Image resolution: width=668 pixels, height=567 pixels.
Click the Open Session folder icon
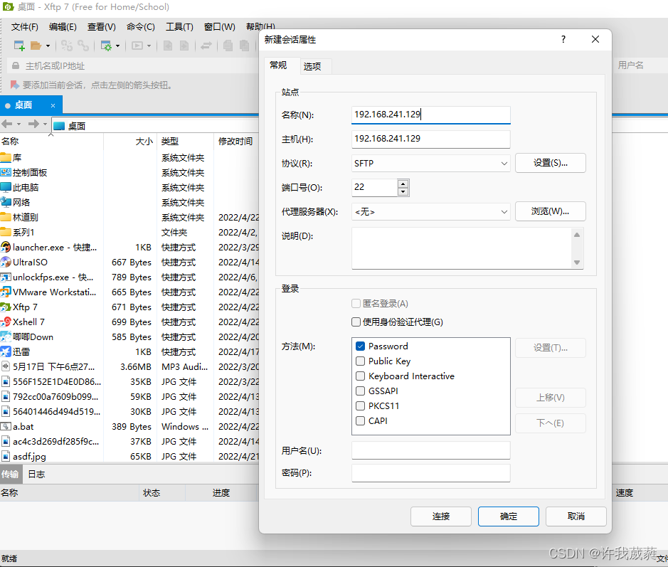pos(36,46)
